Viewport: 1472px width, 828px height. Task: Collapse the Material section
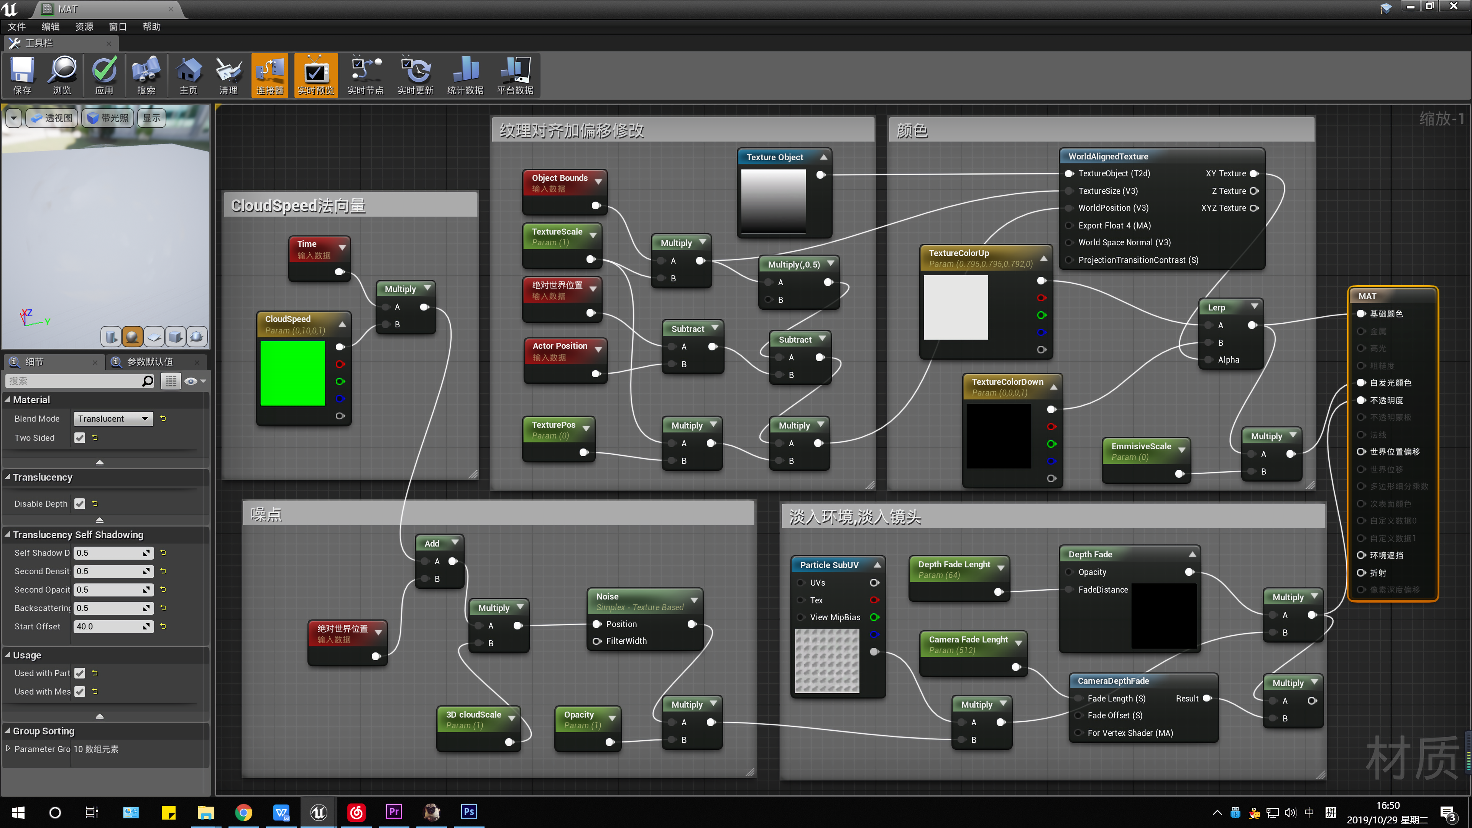7,399
